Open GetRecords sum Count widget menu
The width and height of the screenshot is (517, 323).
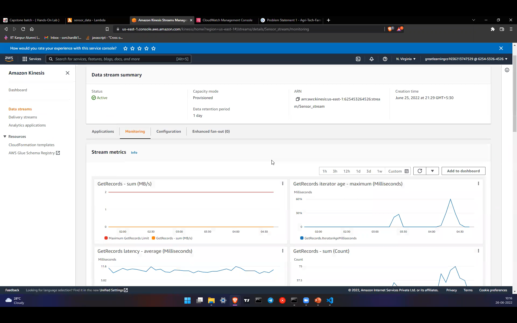tap(478, 251)
